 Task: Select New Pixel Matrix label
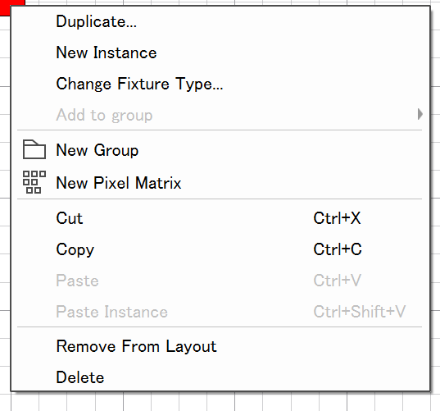[119, 183]
